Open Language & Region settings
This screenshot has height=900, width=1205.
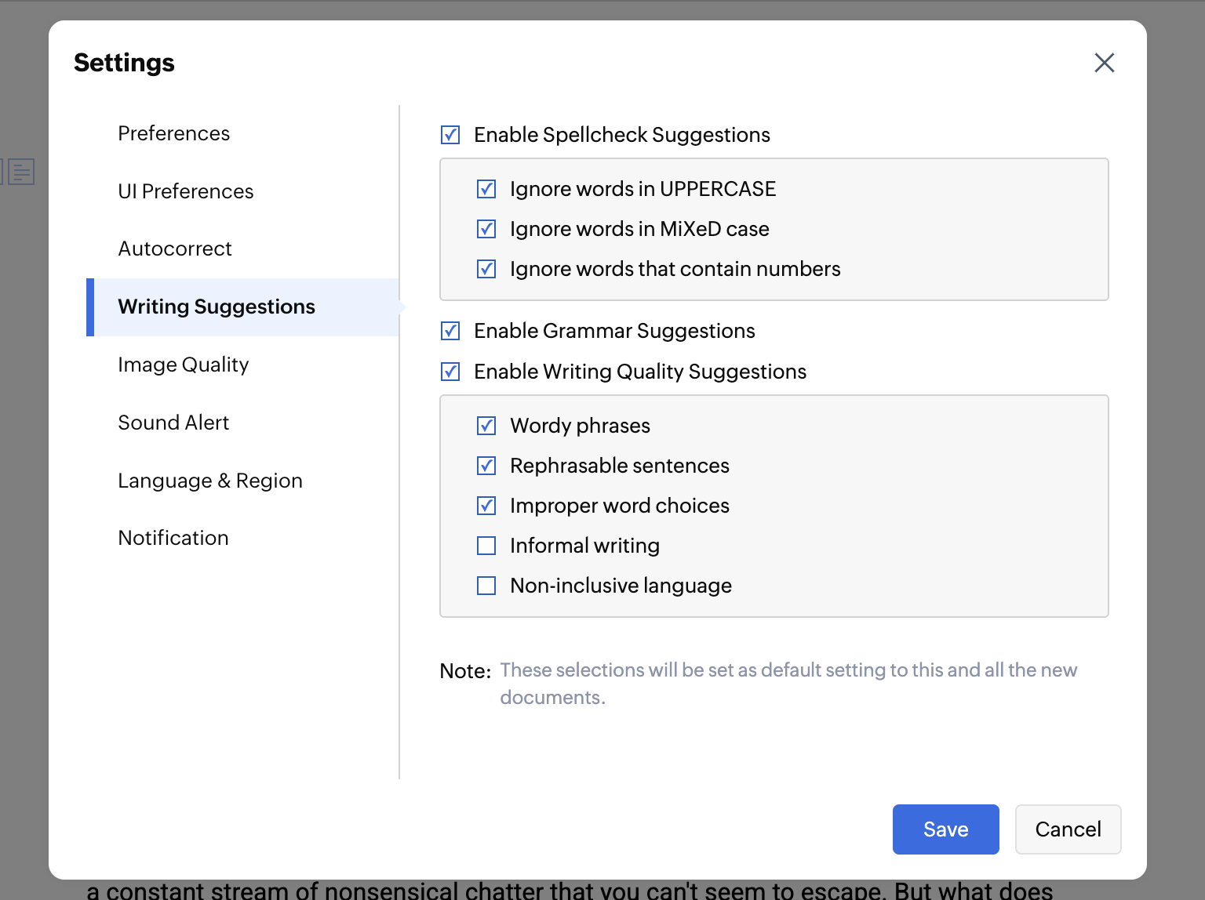coord(209,481)
